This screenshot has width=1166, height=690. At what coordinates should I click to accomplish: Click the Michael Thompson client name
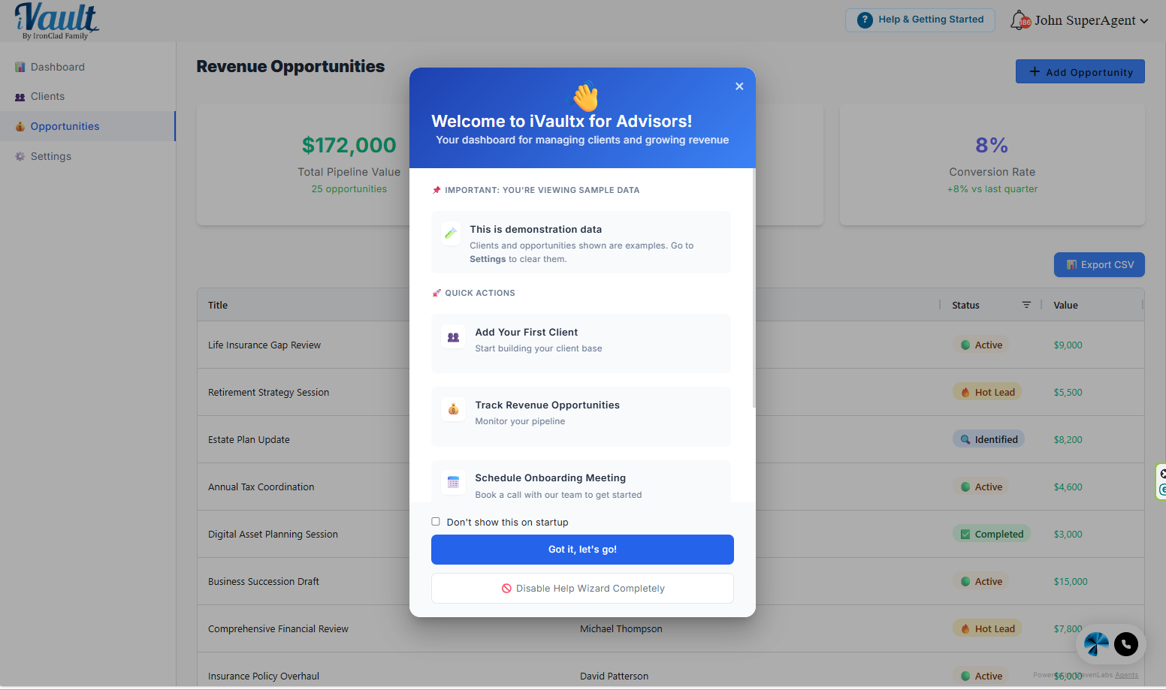click(621, 629)
